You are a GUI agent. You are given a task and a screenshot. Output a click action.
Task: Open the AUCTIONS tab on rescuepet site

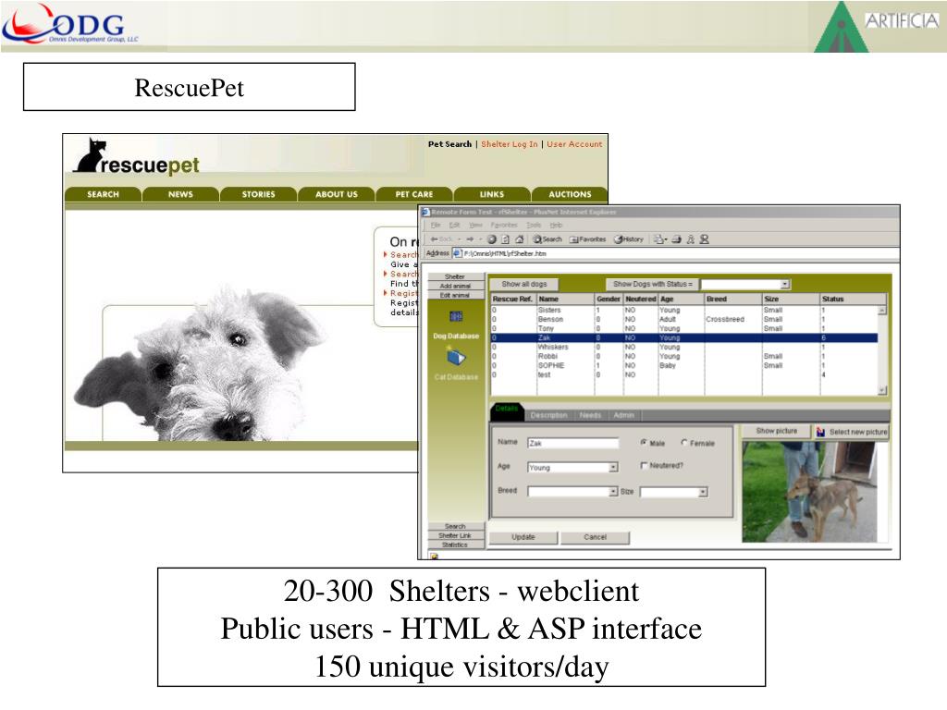point(570,194)
